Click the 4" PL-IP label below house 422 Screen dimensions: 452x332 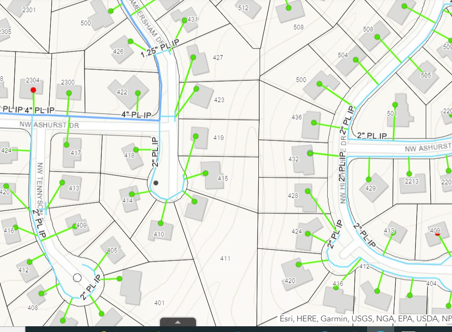click(136, 115)
